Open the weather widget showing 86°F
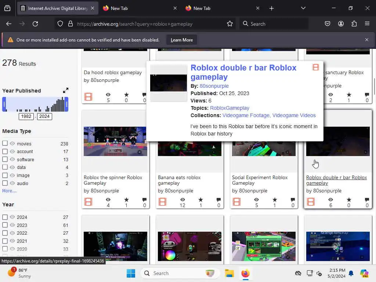Viewport: 376px width, 282px height. tap(19, 273)
